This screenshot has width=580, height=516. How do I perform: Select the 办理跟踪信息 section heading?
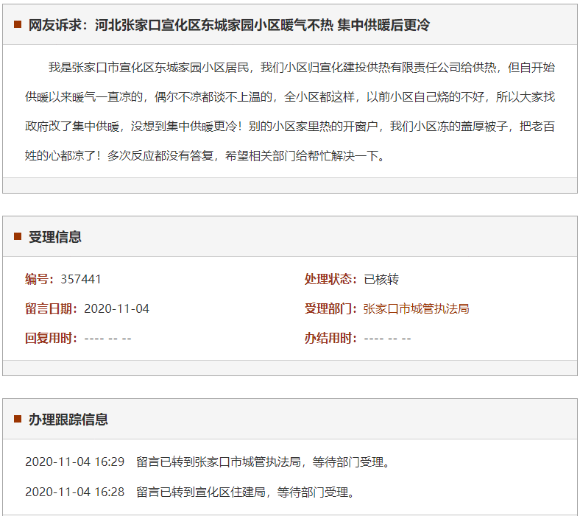click(68, 420)
